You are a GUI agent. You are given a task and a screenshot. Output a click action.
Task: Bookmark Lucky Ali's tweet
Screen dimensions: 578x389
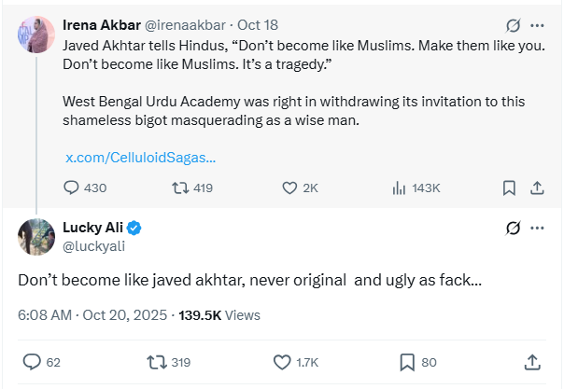407,361
